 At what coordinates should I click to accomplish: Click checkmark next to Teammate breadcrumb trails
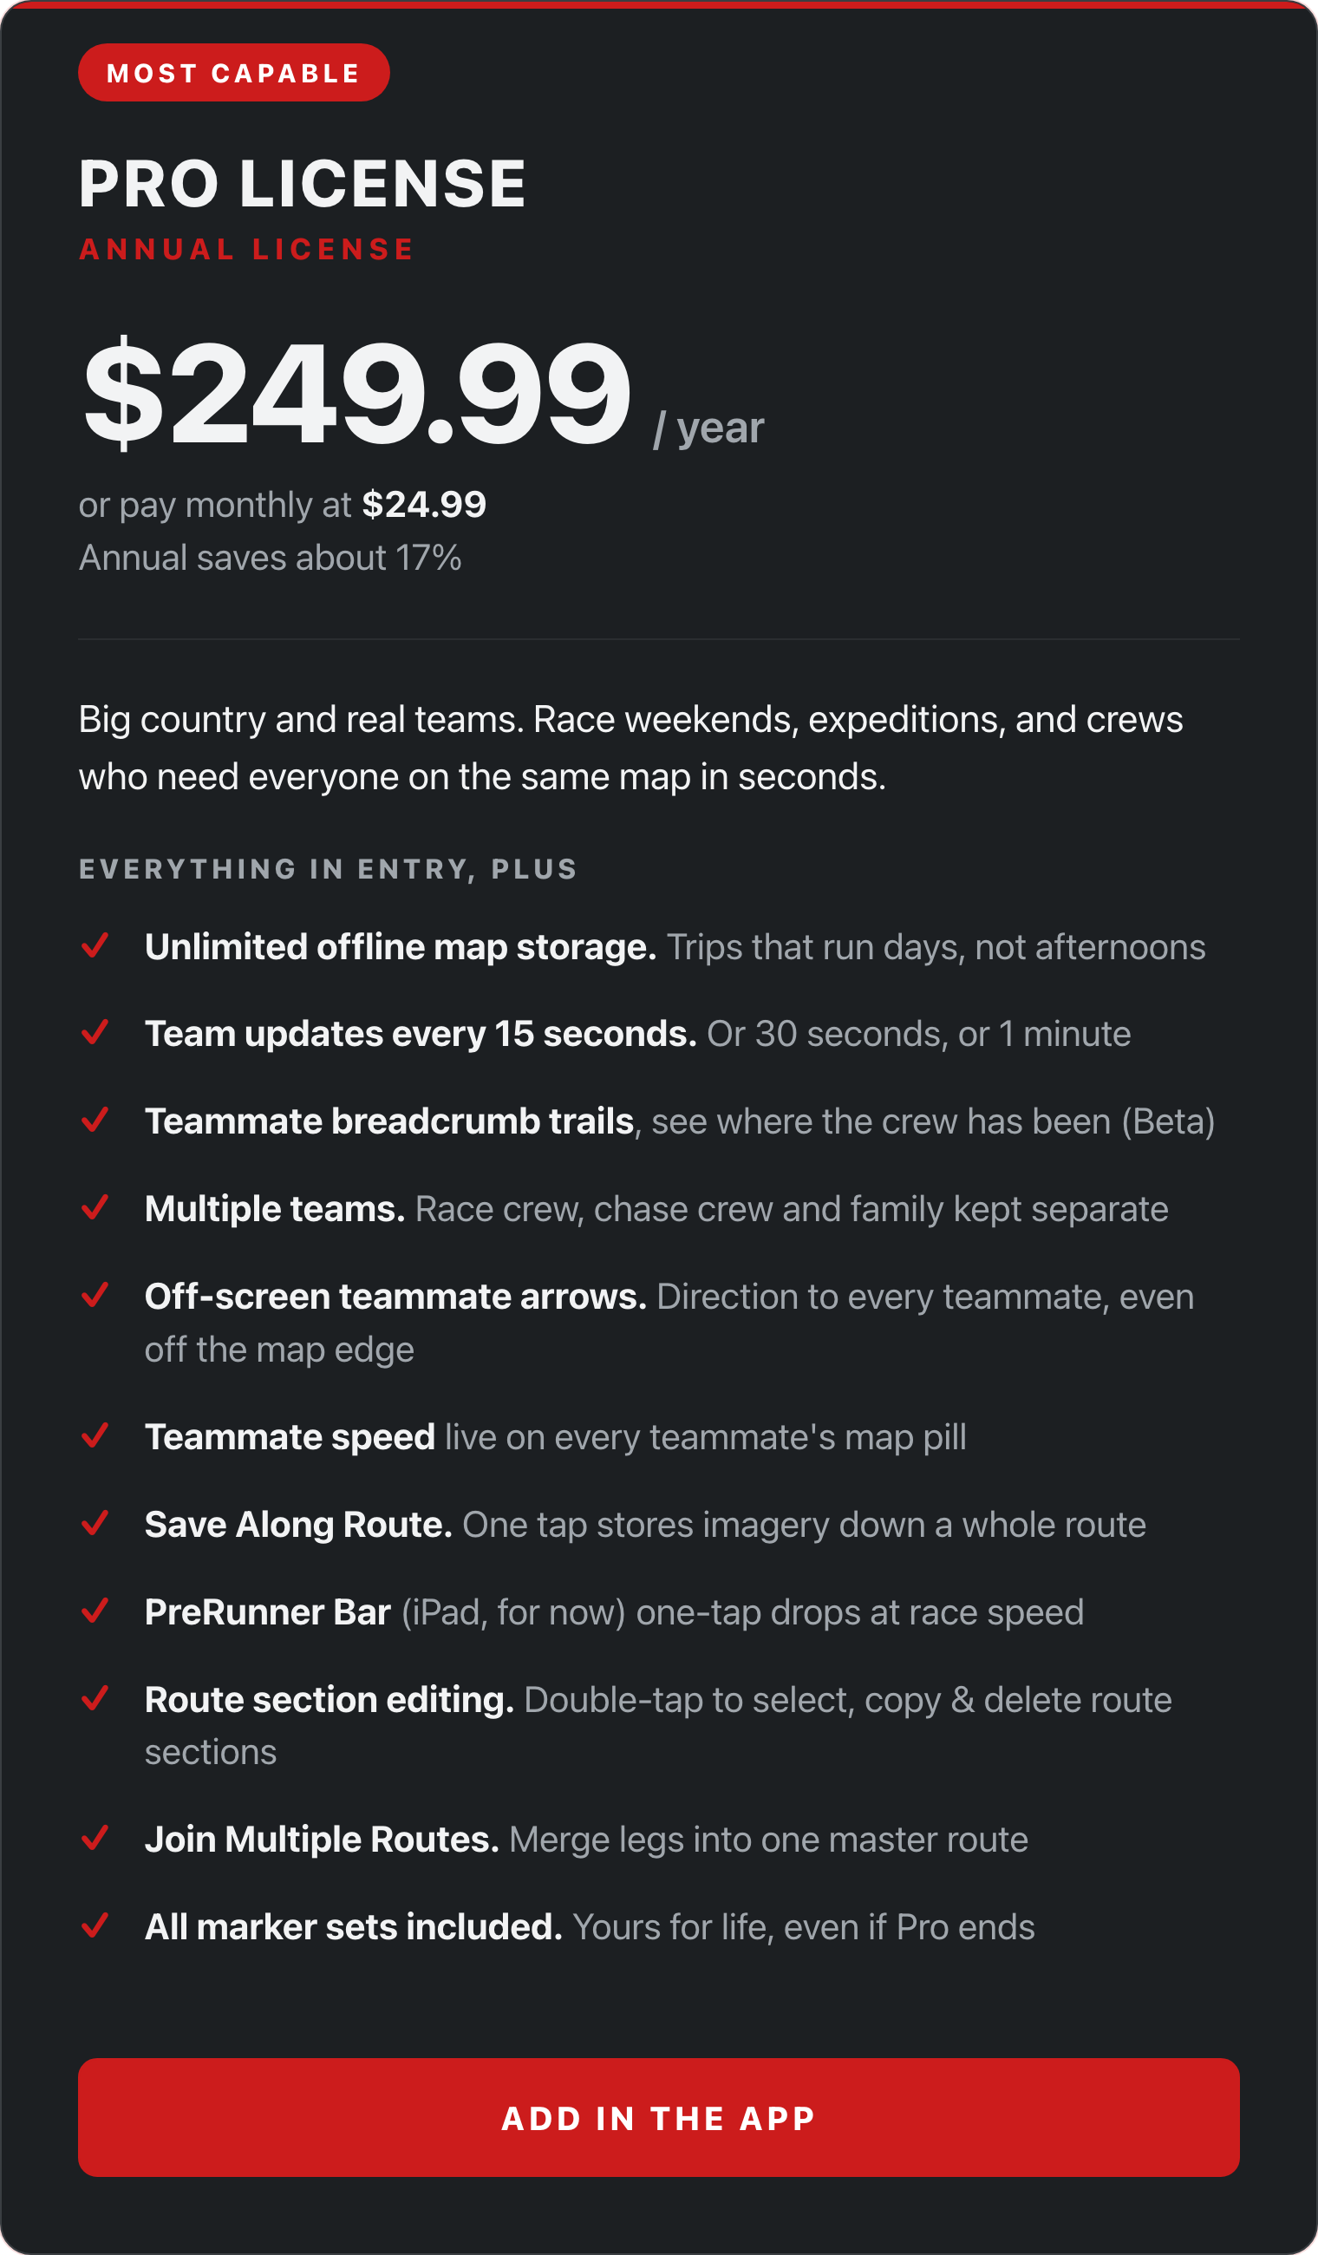click(95, 1120)
